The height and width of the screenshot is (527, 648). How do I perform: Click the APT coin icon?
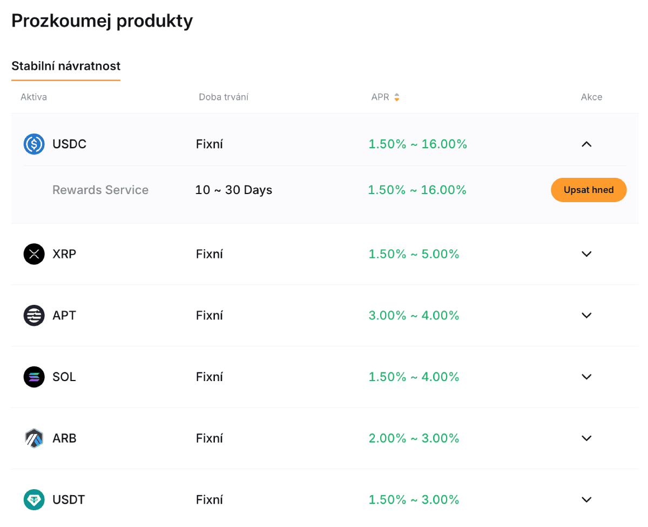[34, 315]
